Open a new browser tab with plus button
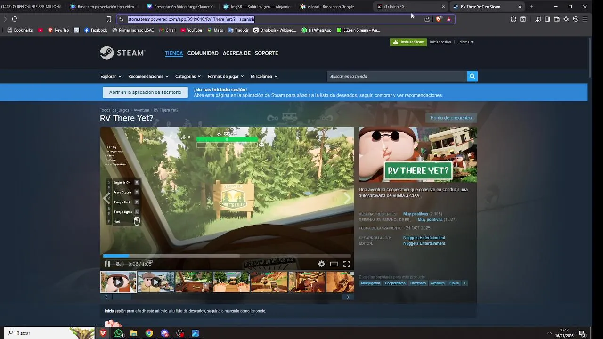 click(531, 7)
